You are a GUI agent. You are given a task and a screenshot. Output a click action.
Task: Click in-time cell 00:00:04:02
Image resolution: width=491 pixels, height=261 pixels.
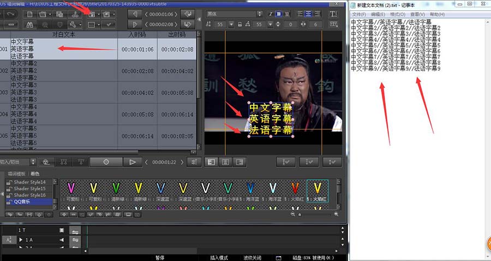point(137,93)
